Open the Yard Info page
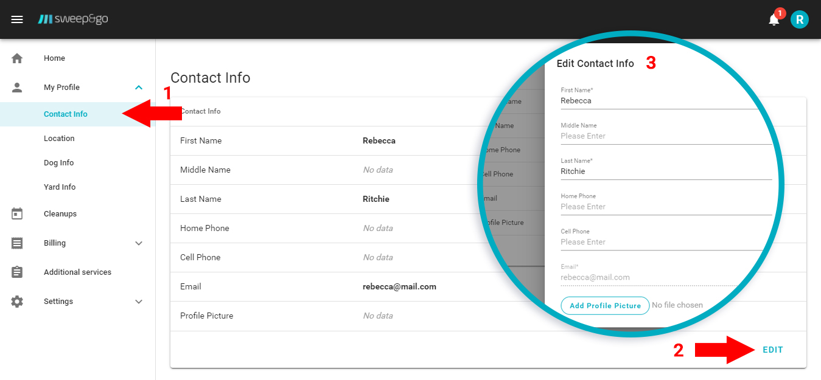821x380 pixels. pos(59,187)
